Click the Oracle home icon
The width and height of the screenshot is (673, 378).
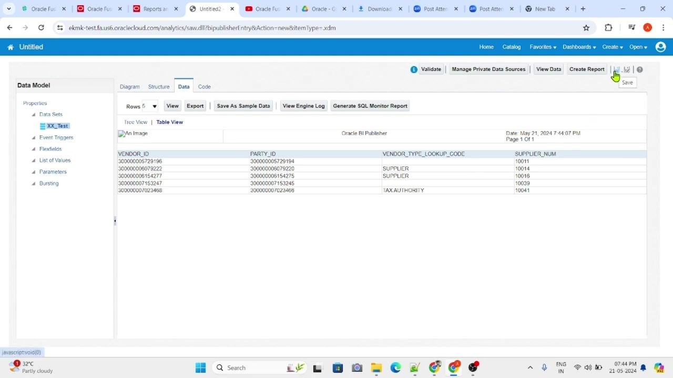click(11, 47)
